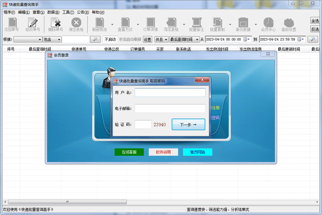
Task: Expand the 查看方式 dropdown arrow
Action: (138, 25)
